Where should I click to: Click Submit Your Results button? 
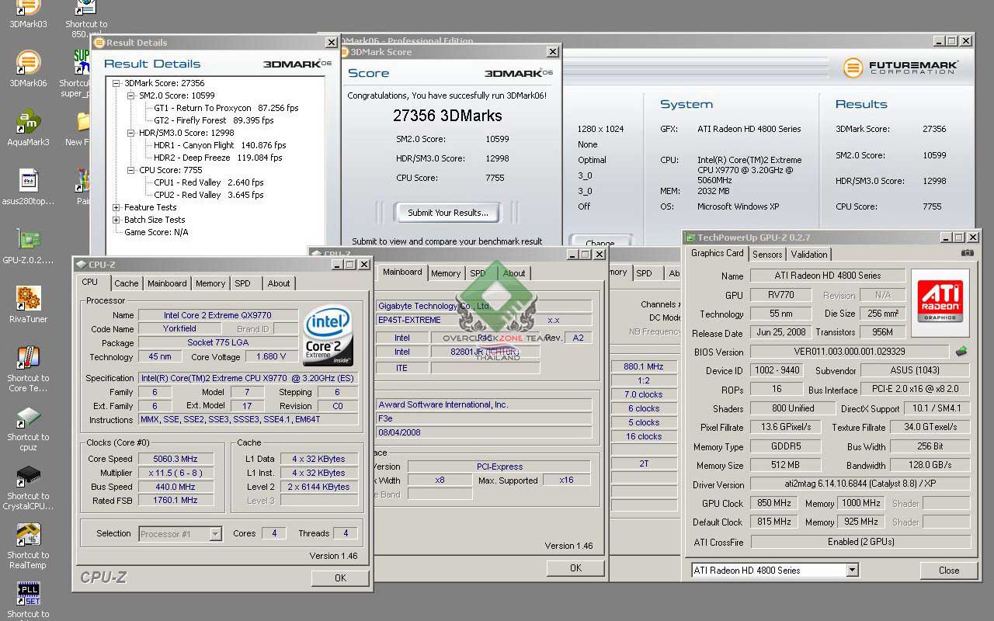point(448,213)
